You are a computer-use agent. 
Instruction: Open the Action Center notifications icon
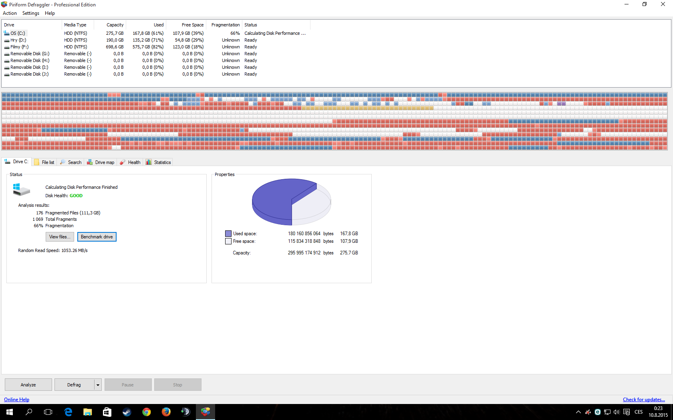coord(627,412)
